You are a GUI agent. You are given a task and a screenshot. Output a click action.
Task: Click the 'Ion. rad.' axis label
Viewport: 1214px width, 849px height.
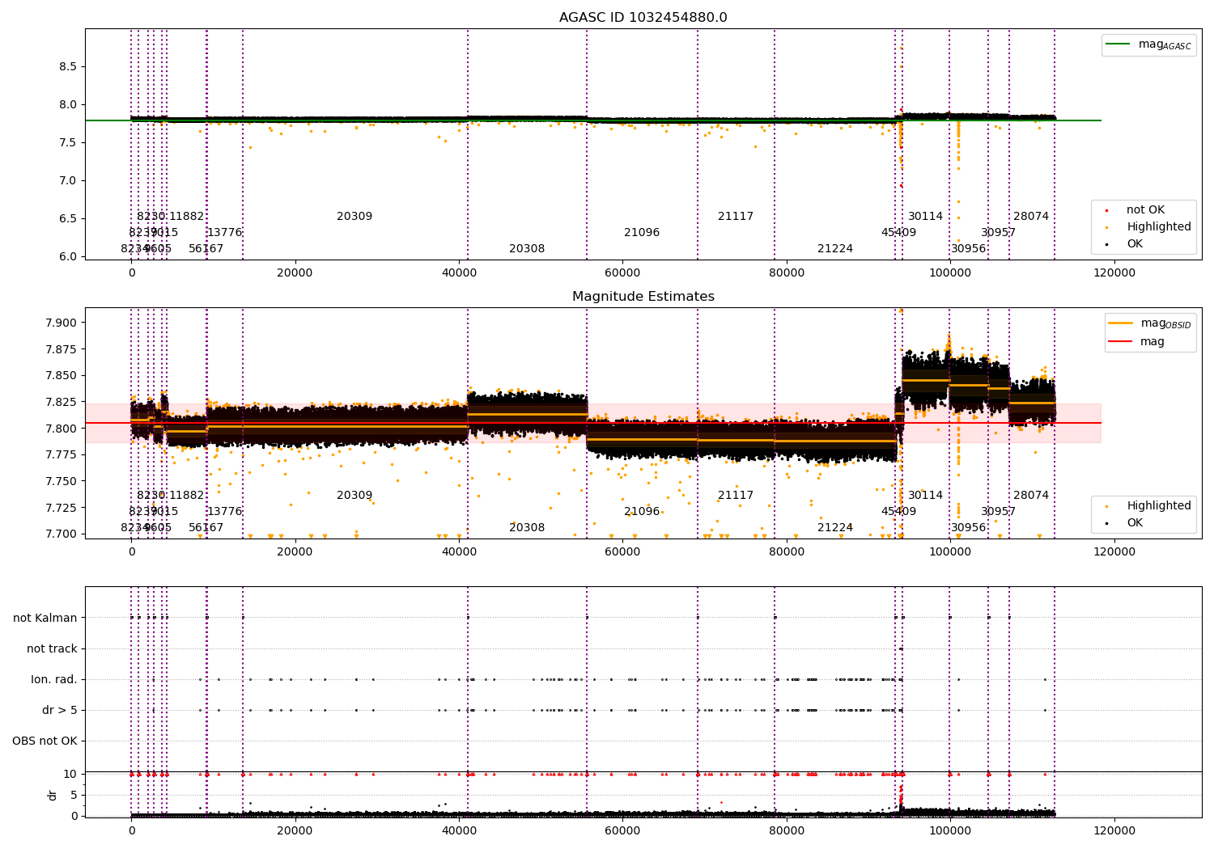point(54,680)
